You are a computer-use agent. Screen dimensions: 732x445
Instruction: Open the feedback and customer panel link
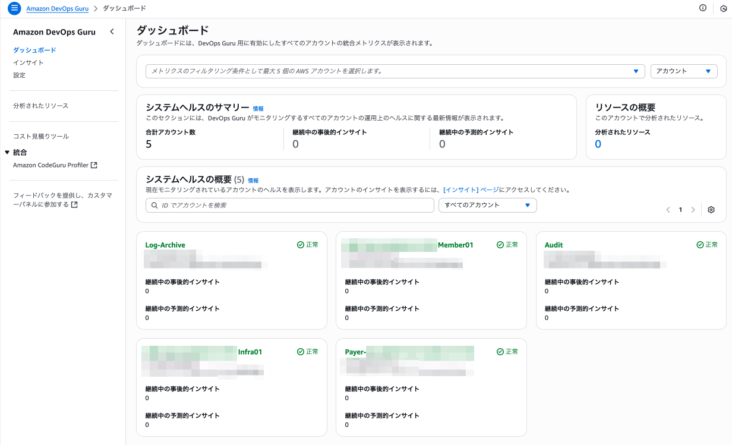[x=62, y=200]
